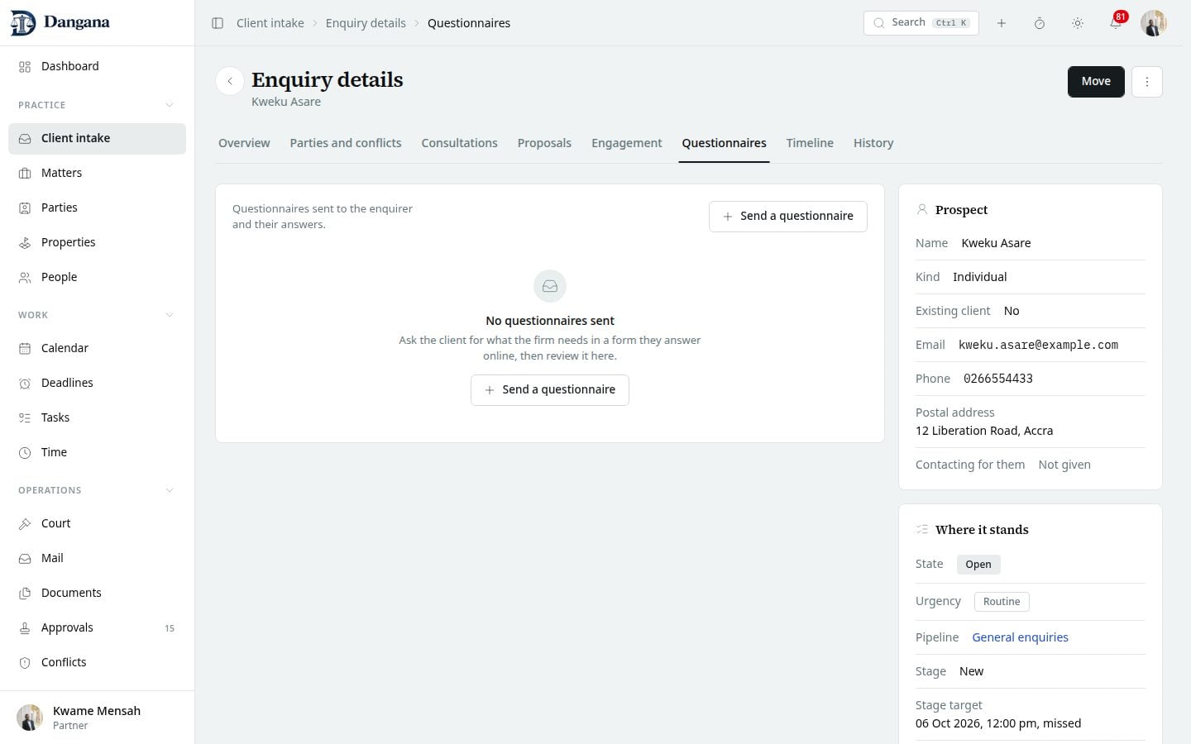
Task: Open Dashboard from the sidebar
Action: pyautogui.click(x=97, y=66)
